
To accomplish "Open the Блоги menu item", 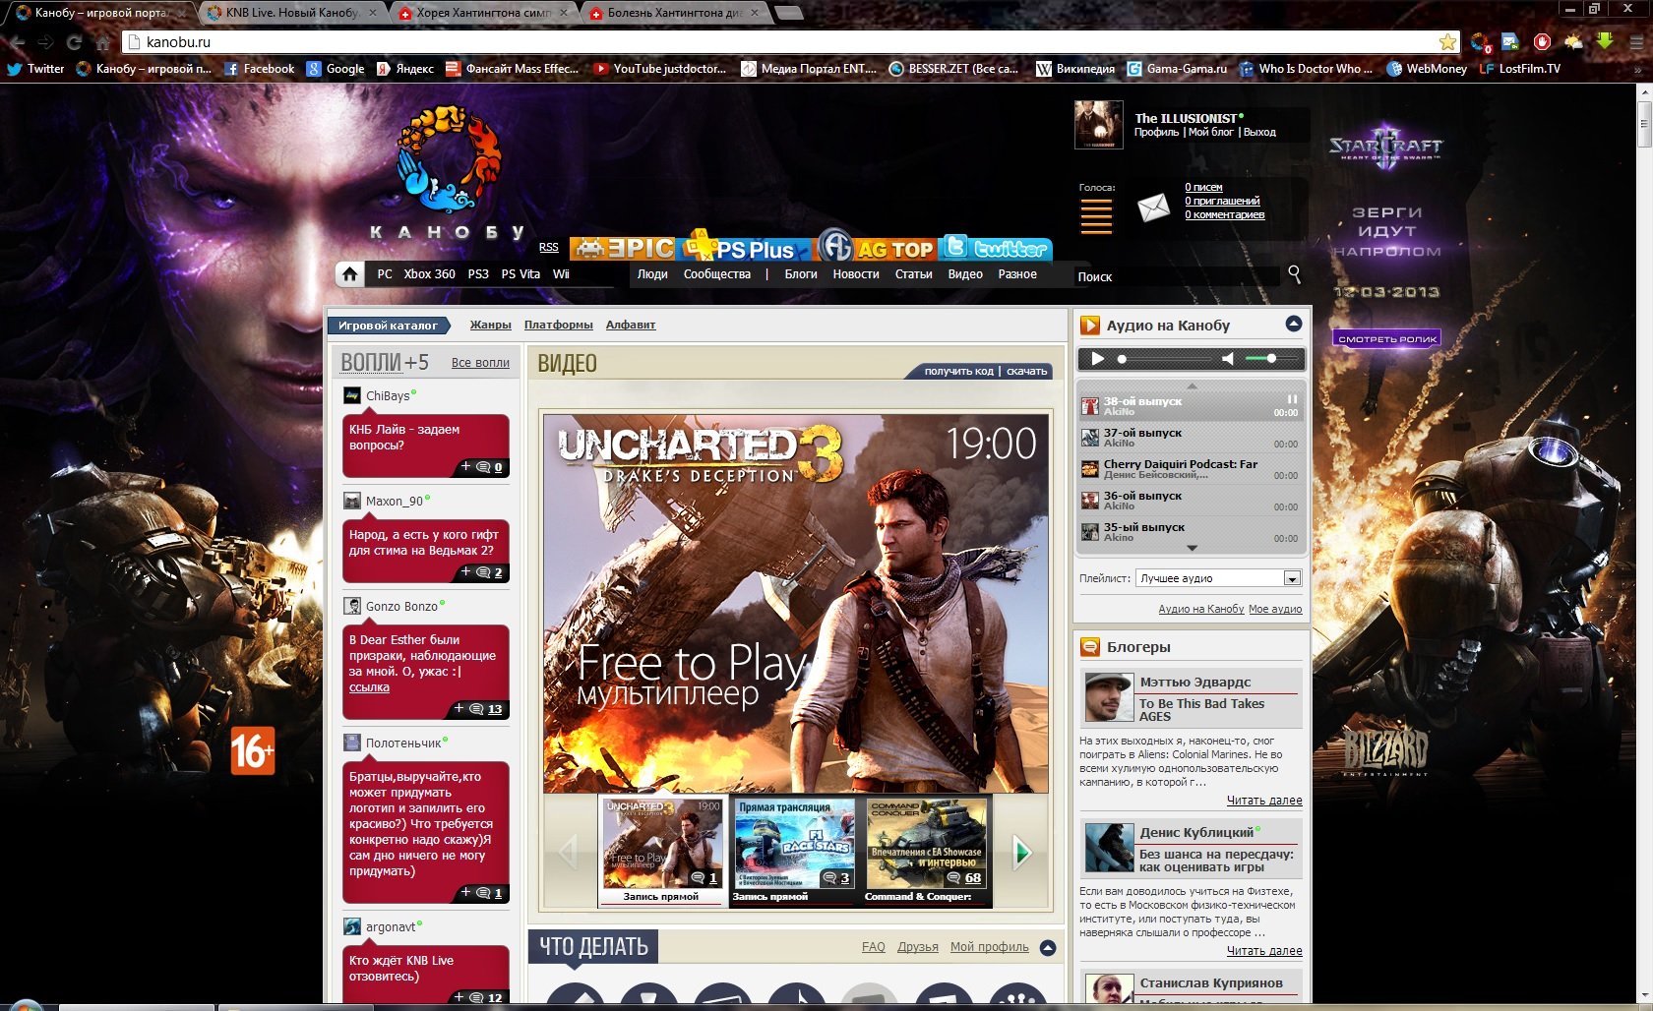I will 801,274.
